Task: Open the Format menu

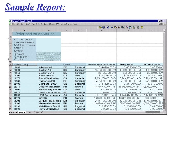Action: tap(34, 24)
